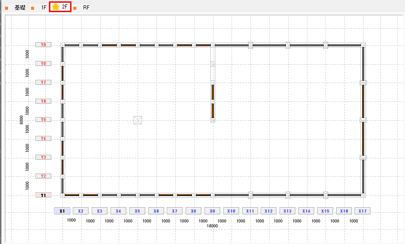Select the isolated column symbol inside the room
405x244 pixels.
click(x=138, y=120)
